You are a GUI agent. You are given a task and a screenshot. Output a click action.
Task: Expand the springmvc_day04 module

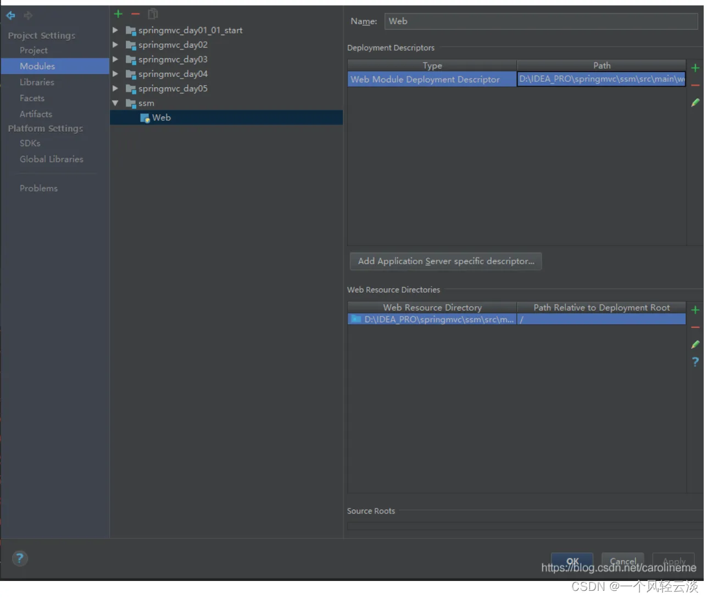coord(115,74)
